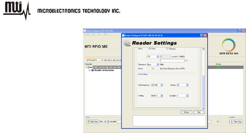Viewport: 246px width, 133px height.
Task: Open the Control menu in main window
Action: pos(87,34)
